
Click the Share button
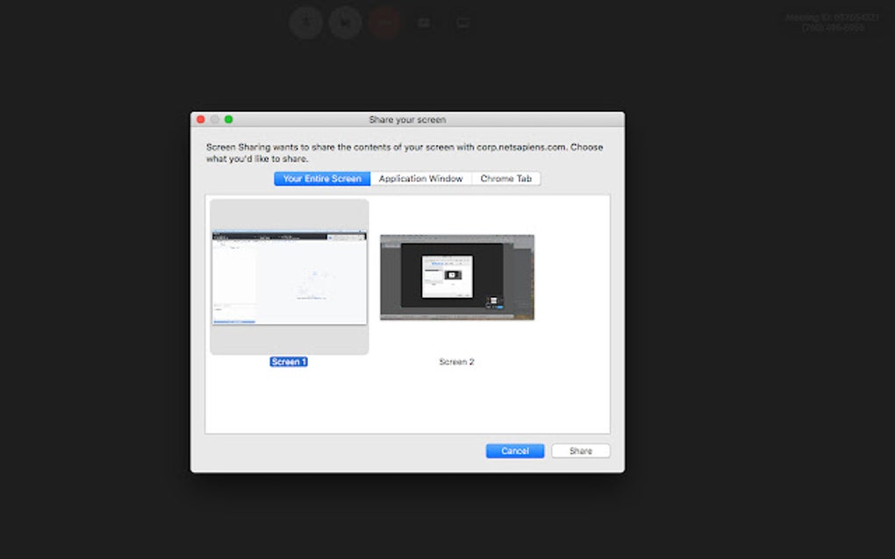[581, 450]
